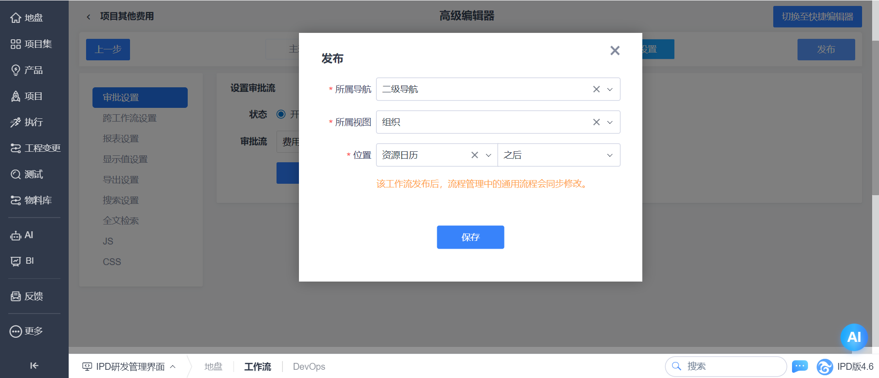The image size is (879, 378).
Task: Click the 保存 button in dialog
Action: tap(471, 237)
